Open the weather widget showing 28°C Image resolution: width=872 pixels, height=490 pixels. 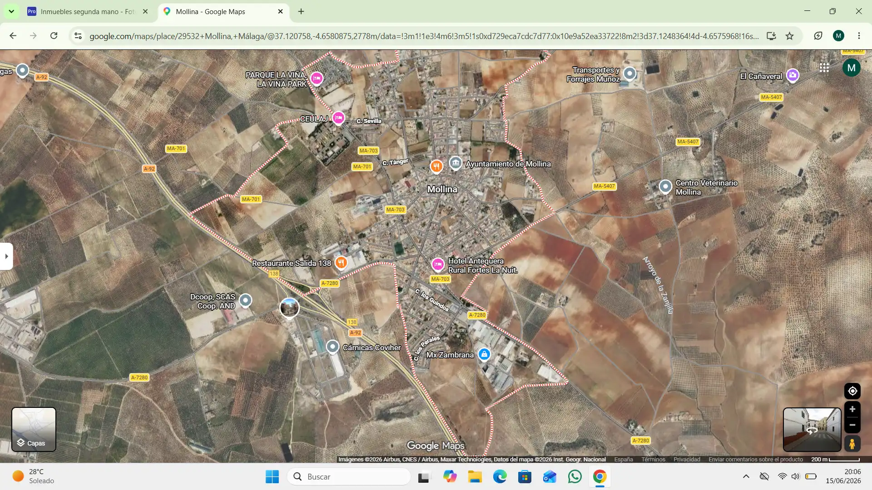coord(34,476)
